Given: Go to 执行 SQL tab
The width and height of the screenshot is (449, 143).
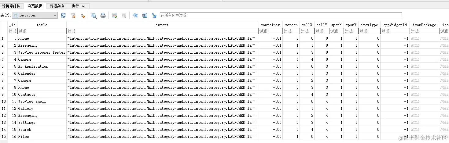Looking at the screenshot, I should (x=79, y=6).
